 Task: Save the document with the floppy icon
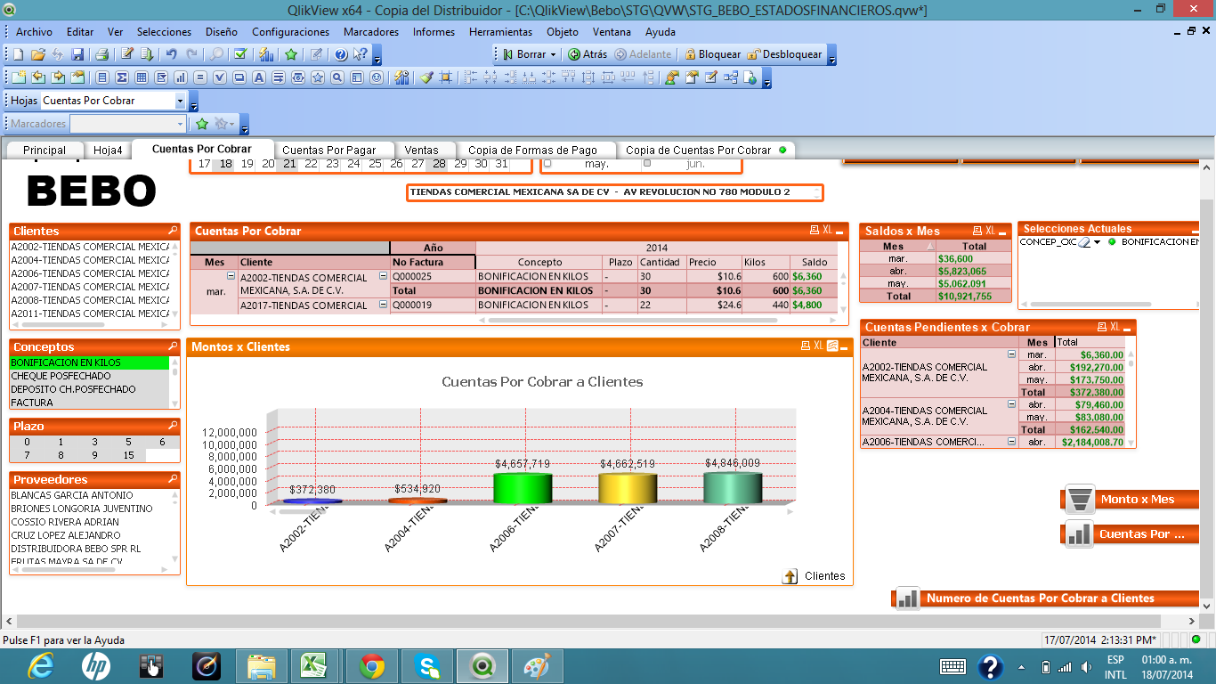(x=77, y=54)
